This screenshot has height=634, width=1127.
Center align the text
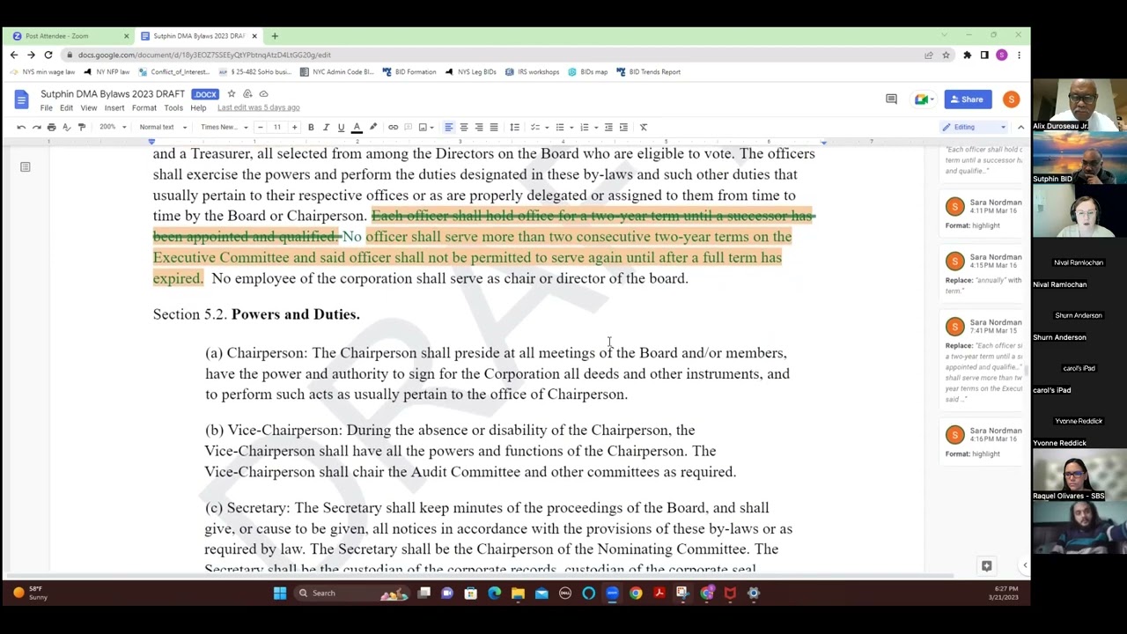[x=463, y=127]
